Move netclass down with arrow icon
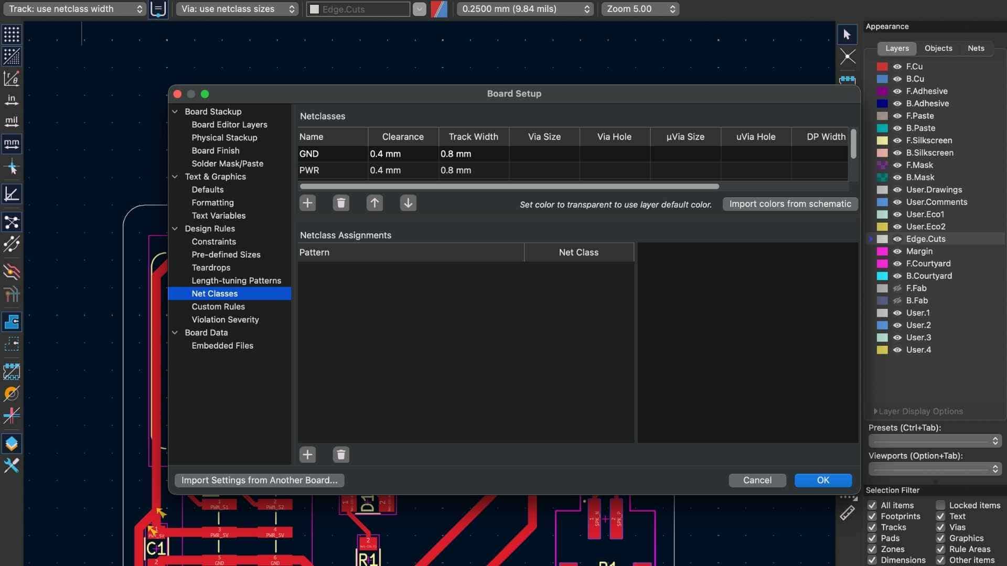The height and width of the screenshot is (566, 1007). (408, 203)
